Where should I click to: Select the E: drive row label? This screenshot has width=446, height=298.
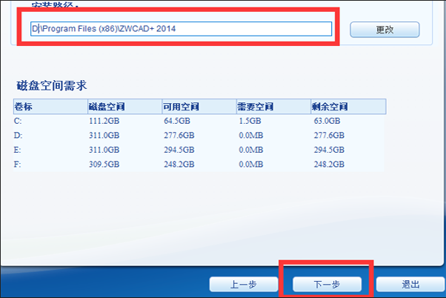pos(17,150)
